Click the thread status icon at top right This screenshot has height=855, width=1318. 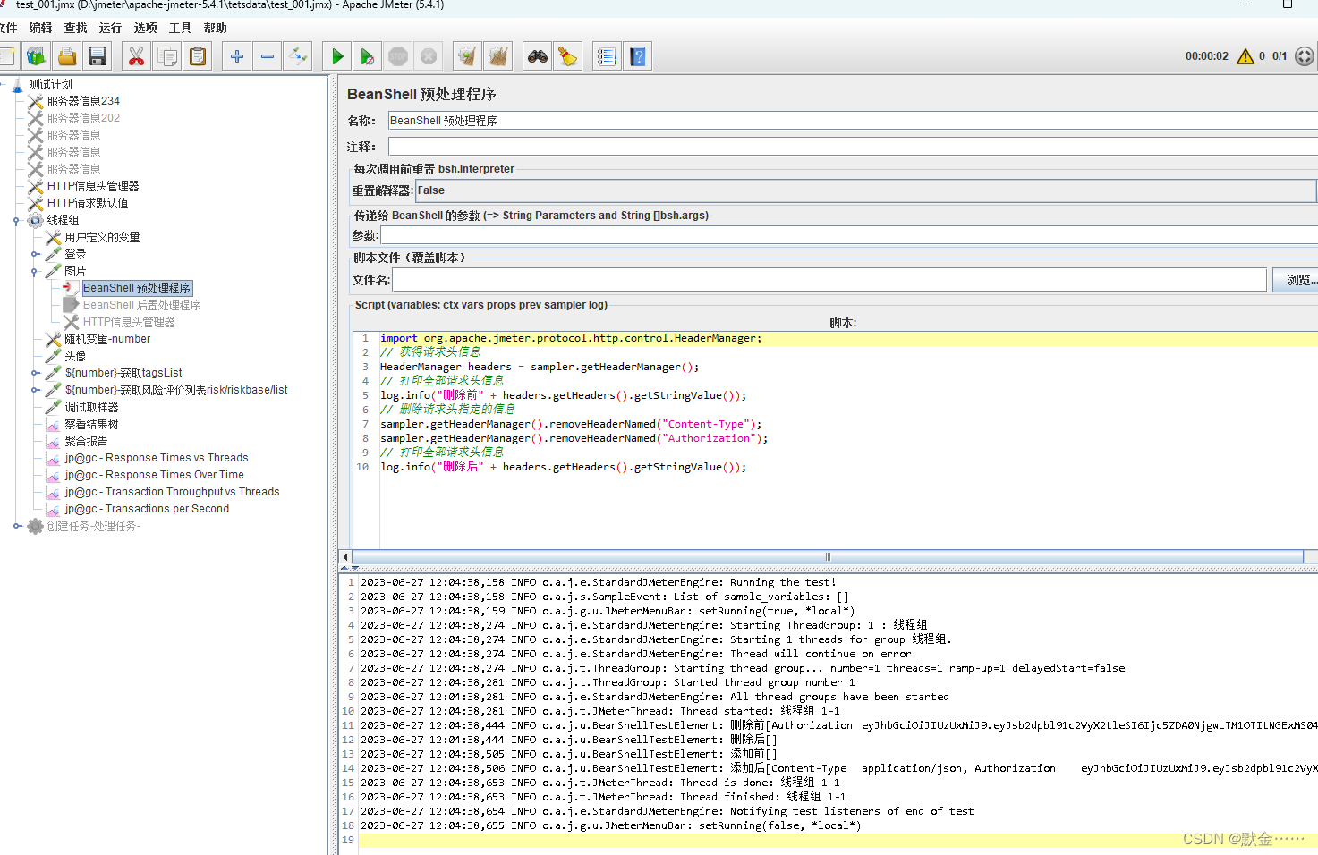point(1305,56)
